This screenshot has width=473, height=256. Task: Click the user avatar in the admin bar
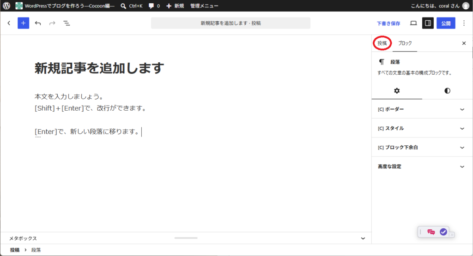coord(466,6)
